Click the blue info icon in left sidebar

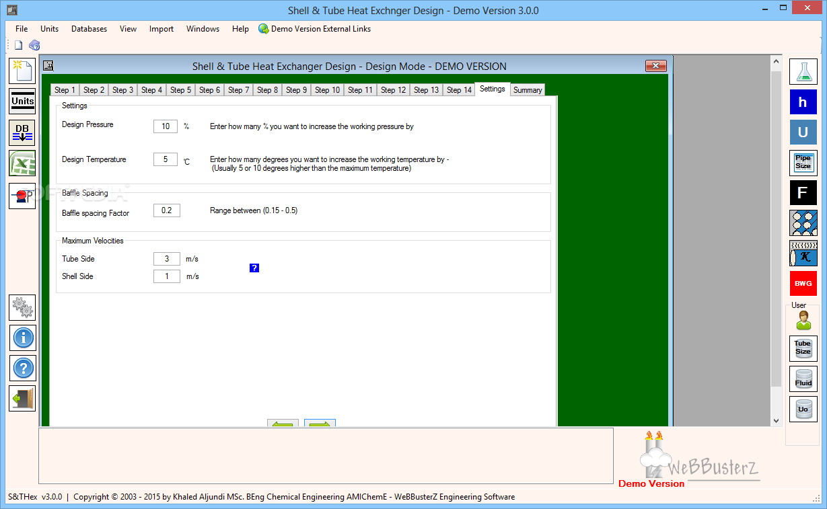(22, 338)
